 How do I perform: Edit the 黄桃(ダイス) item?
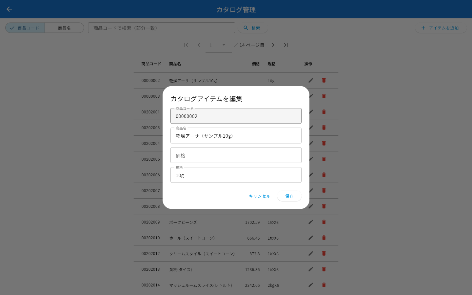click(x=311, y=269)
